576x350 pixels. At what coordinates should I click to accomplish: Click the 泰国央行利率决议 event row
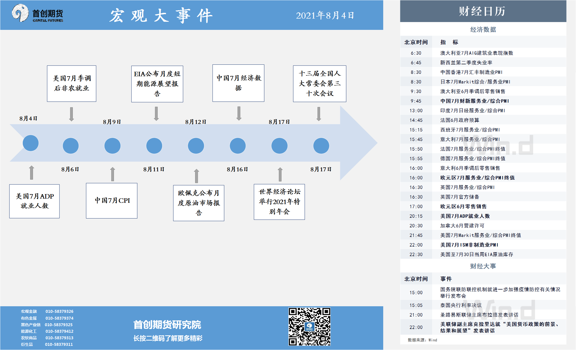[x=461, y=305]
